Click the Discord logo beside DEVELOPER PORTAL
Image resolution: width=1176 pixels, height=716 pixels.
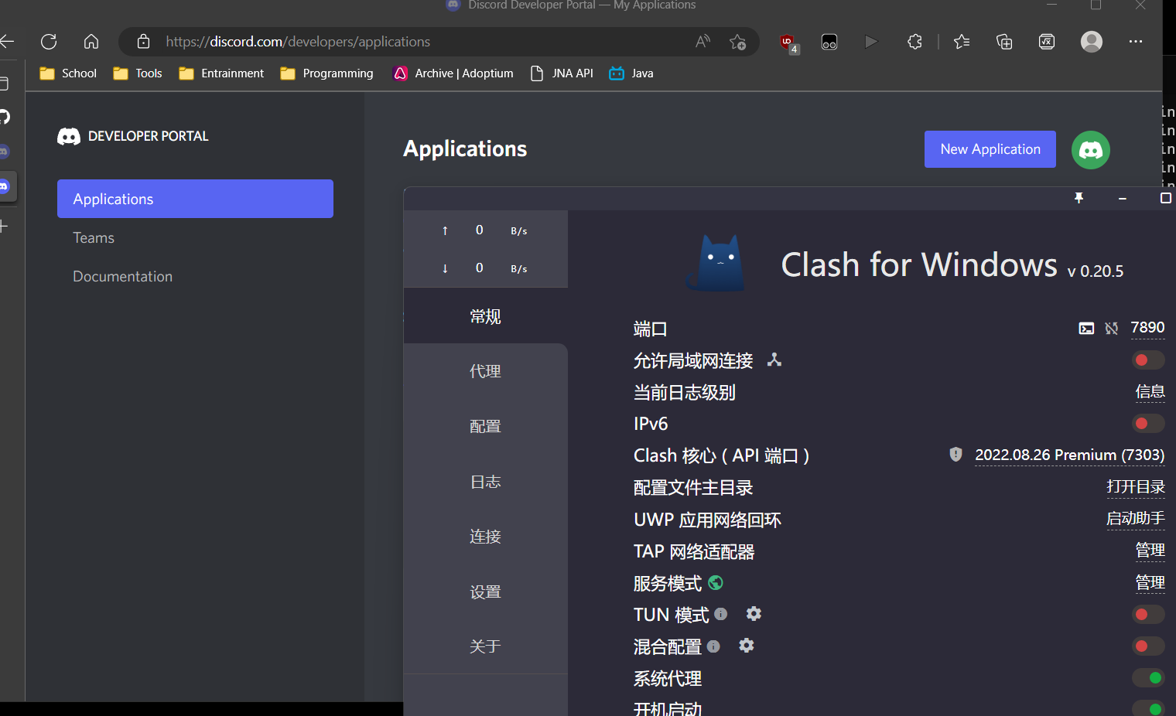click(x=69, y=137)
